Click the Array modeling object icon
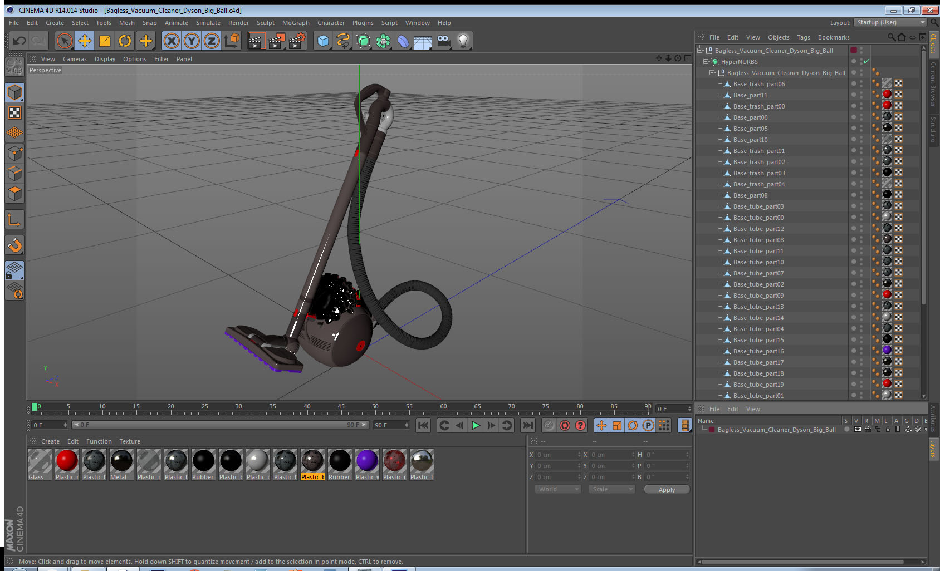Image resolution: width=940 pixels, height=571 pixels. [383, 41]
